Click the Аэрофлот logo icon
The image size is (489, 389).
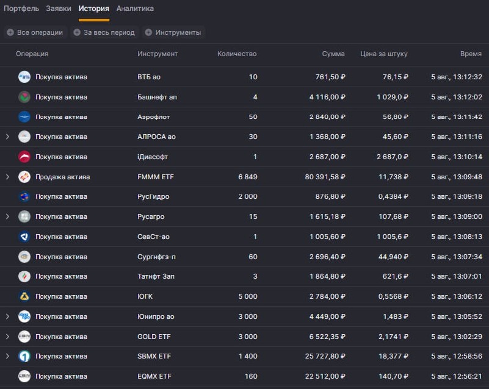[24, 116]
